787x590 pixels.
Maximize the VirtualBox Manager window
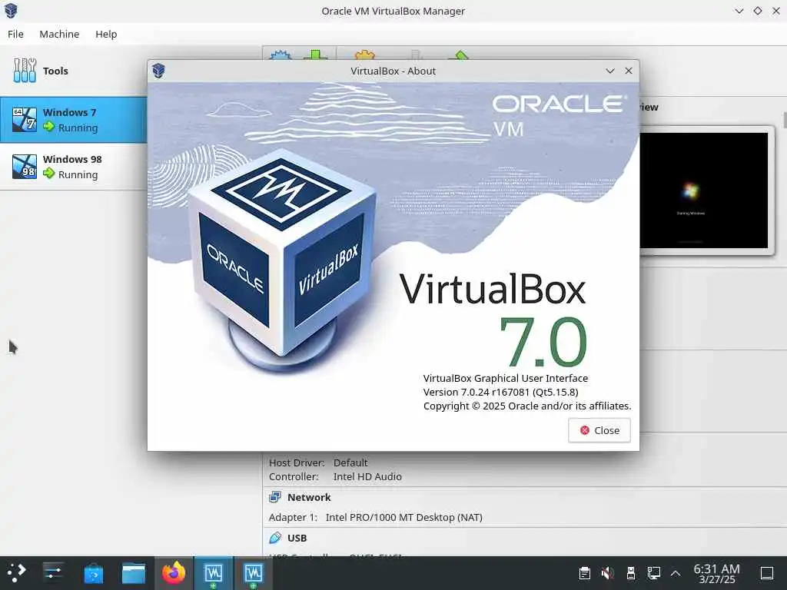(758, 11)
